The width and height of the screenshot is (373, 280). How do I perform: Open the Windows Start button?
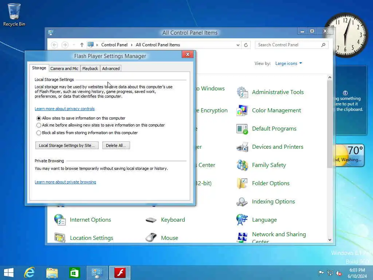(9, 273)
